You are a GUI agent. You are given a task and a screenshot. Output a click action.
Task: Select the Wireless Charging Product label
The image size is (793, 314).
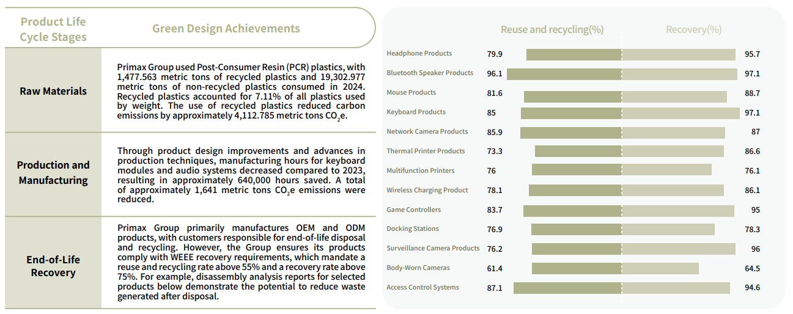click(x=427, y=191)
